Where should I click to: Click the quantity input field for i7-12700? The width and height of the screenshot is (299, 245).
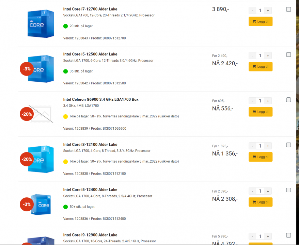click(260, 10)
